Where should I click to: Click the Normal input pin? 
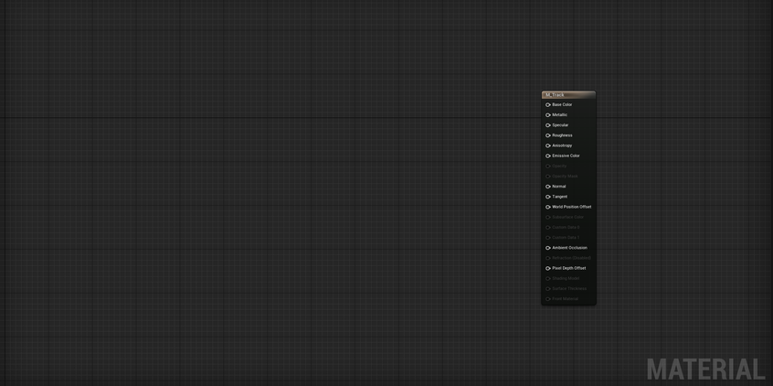point(548,187)
